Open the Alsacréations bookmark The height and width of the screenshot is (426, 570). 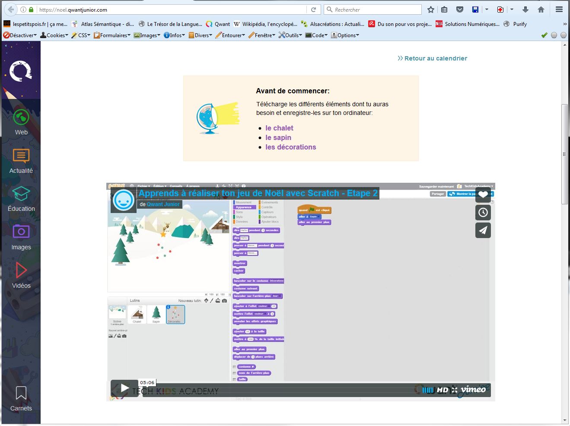pyautogui.click(x=333, y=24)
